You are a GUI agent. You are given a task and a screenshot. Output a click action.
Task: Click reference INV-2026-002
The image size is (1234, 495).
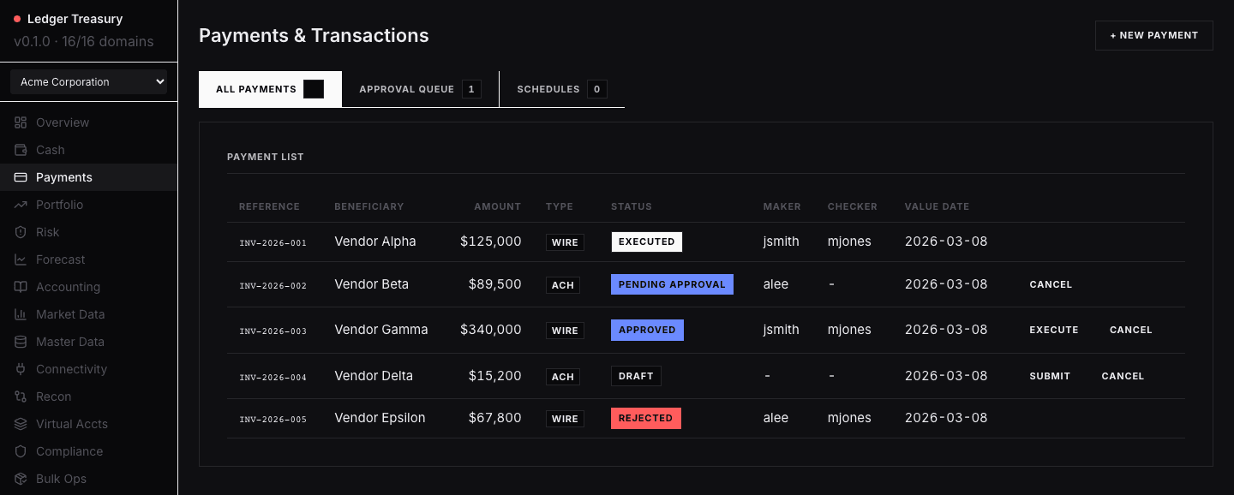click(273, 286)
